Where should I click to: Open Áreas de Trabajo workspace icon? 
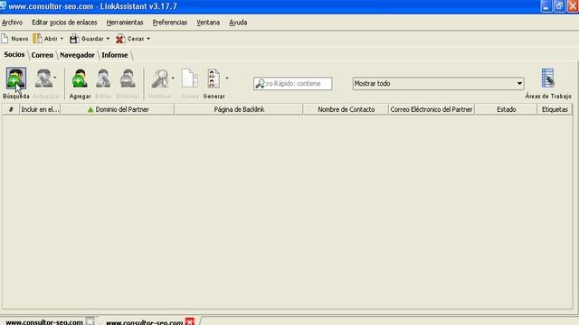(548, 79)
